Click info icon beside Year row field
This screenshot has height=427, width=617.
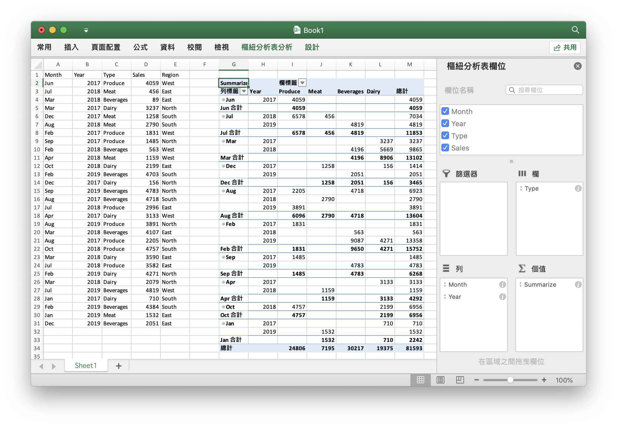tap(502, 297)
